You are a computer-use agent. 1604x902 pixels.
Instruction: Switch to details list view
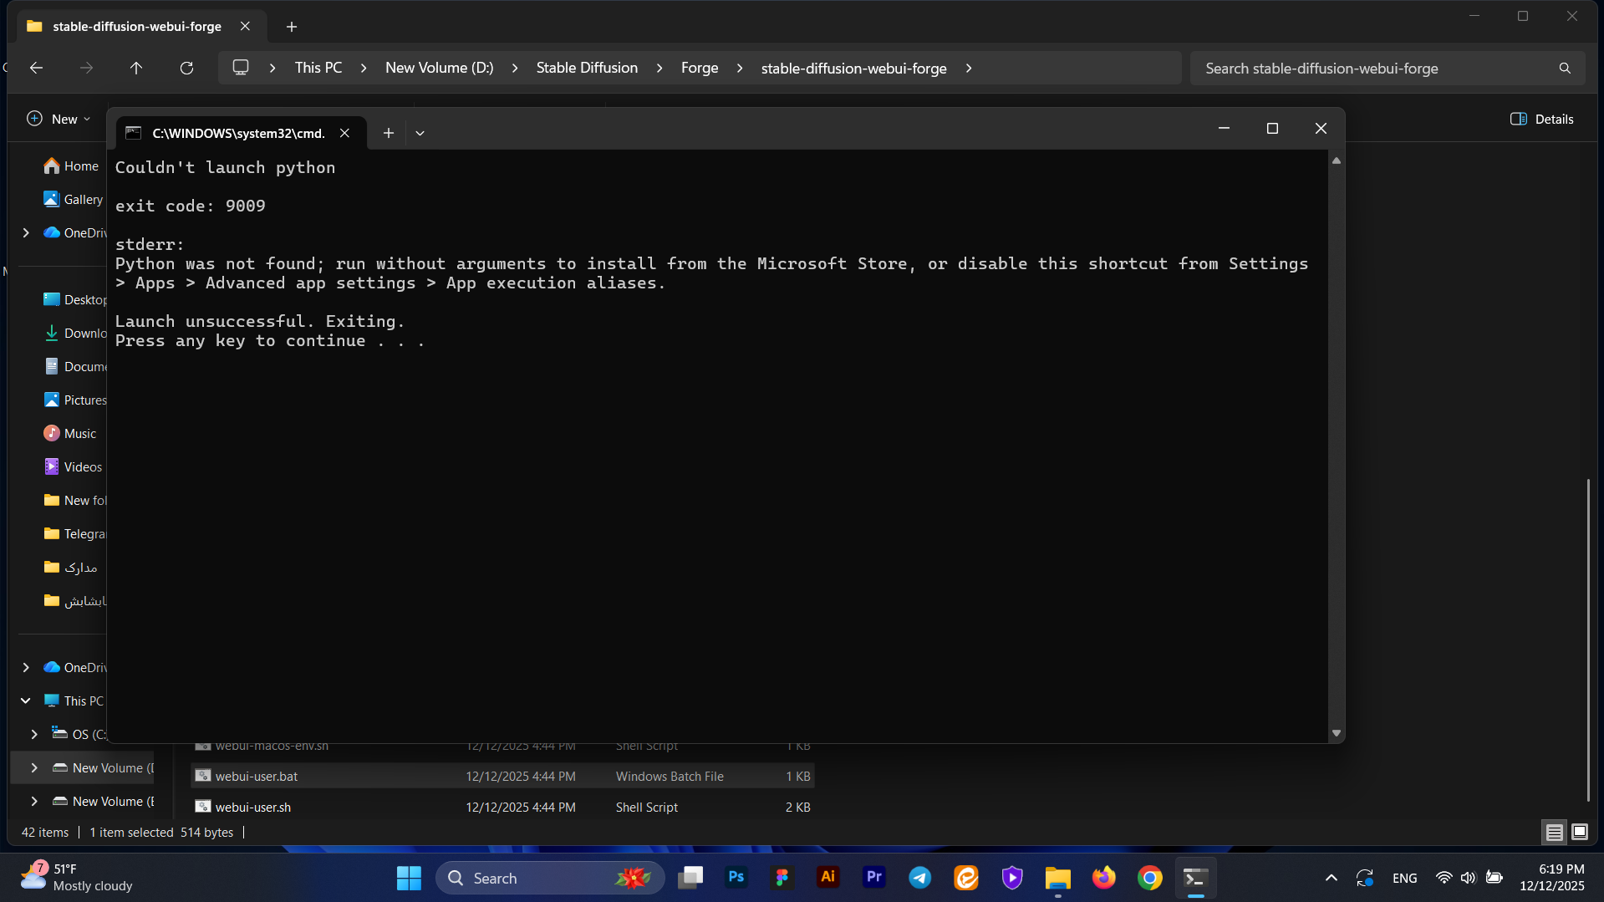1554,832
